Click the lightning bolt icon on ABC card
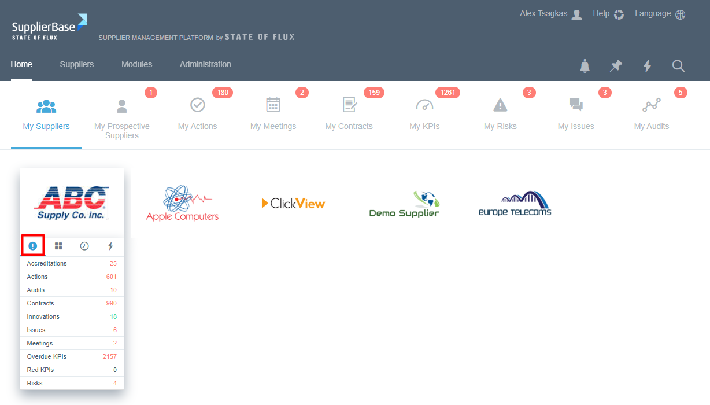This screenshot has width=710, height=405. (110, 246)
